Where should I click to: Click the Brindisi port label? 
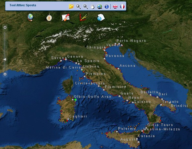[180, 106]
